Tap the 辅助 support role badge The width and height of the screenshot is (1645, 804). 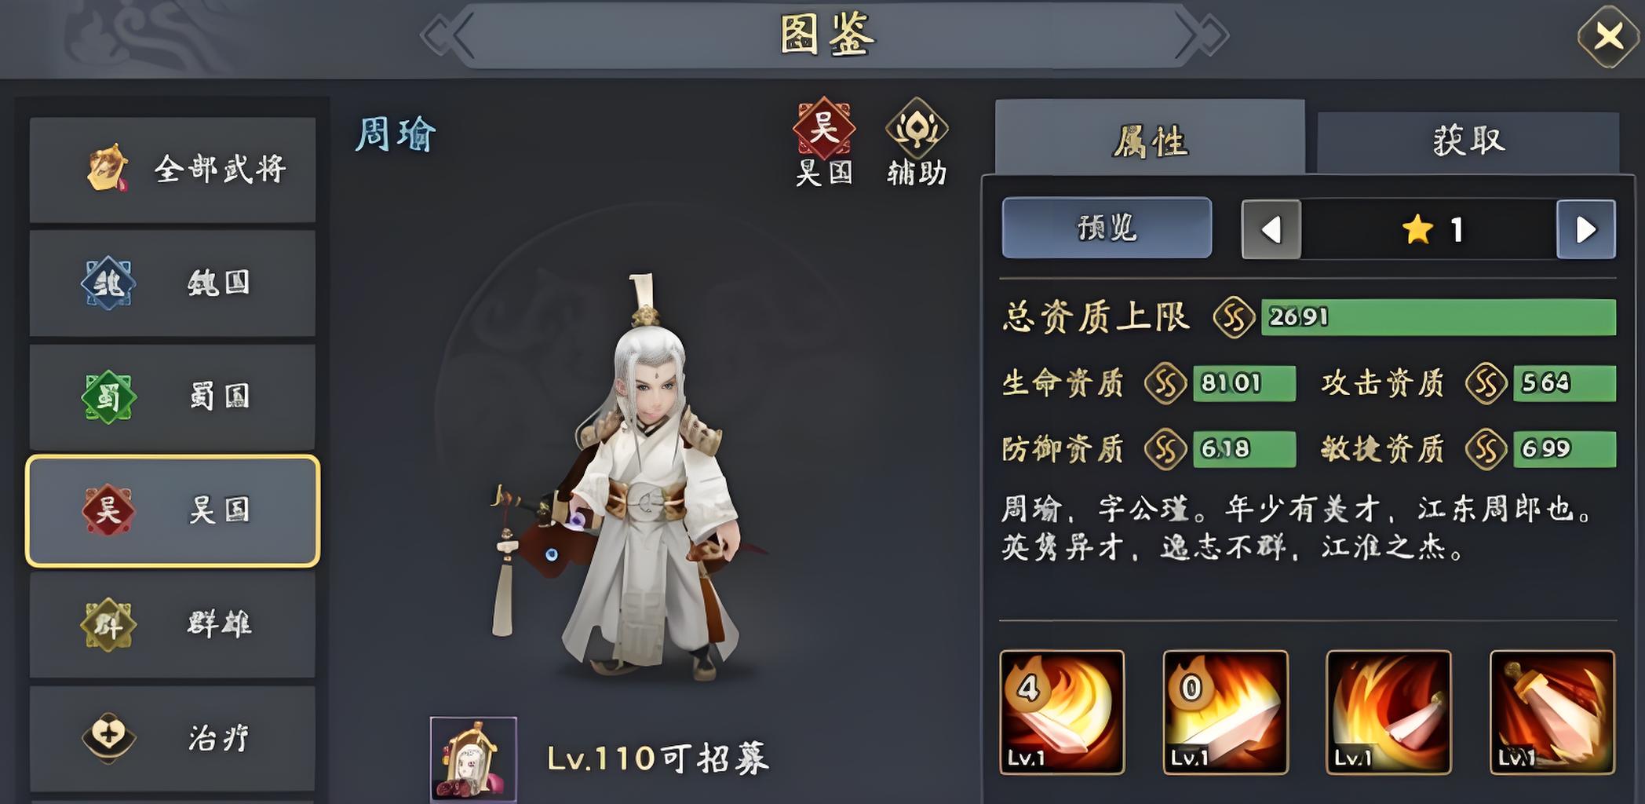tap(917, 142)
